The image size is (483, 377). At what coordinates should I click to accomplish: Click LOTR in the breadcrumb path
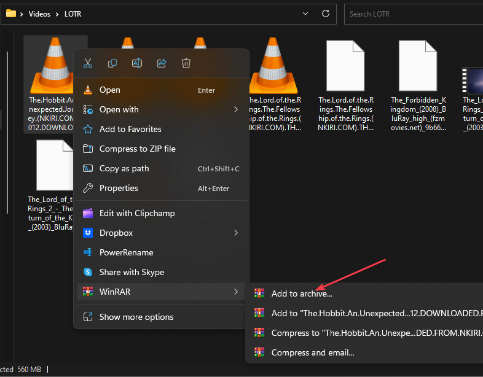(x=73, y=14)
